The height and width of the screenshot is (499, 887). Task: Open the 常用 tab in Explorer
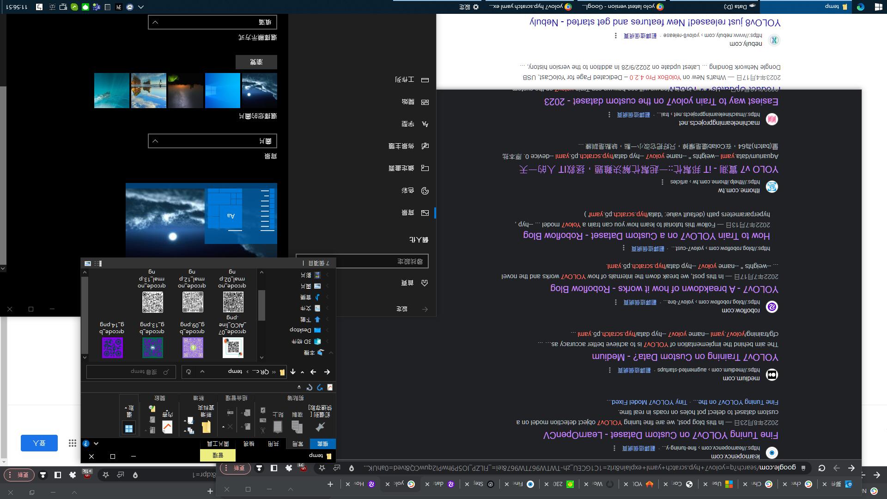(x=298, y=444)
